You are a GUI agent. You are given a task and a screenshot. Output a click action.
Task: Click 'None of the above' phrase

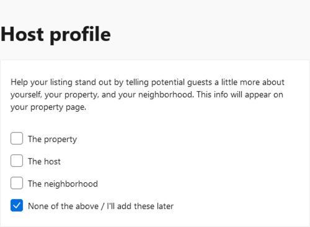63,206
